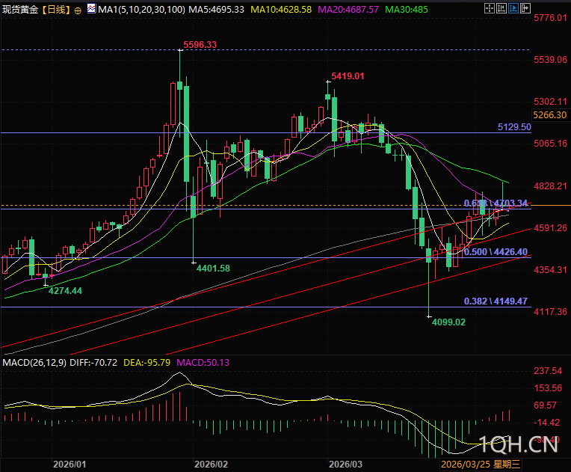Click the -14.42 MACD axis label
The height and width of the screenshot is (472, 571).
[546, 423]
